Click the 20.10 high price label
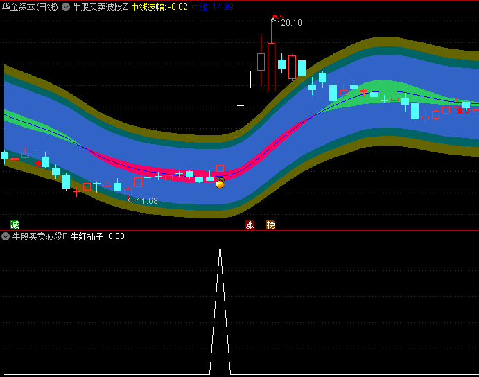 291,23
